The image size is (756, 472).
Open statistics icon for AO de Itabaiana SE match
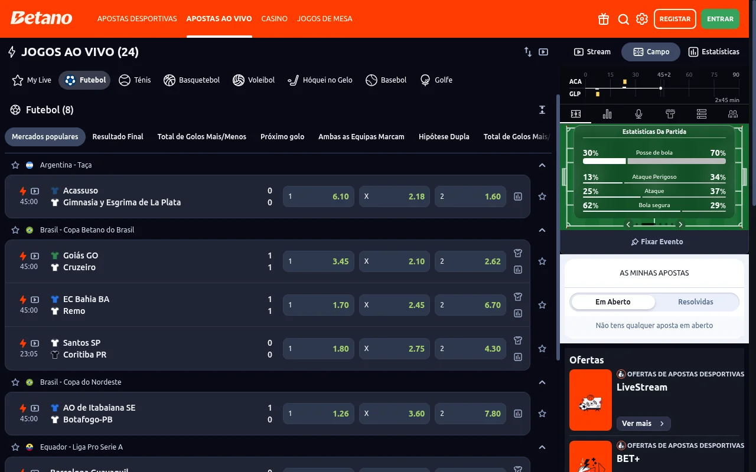click(518, 414)
